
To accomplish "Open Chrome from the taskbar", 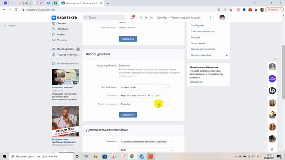I will (x=132, y=156).
